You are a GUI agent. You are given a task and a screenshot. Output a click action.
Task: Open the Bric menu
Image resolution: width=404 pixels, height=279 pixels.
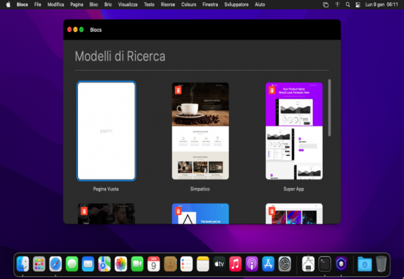coord(108,5)
